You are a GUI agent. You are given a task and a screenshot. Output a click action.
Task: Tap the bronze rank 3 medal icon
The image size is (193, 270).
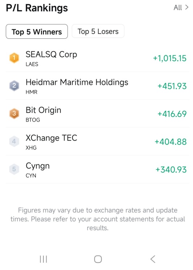[14, 114]
